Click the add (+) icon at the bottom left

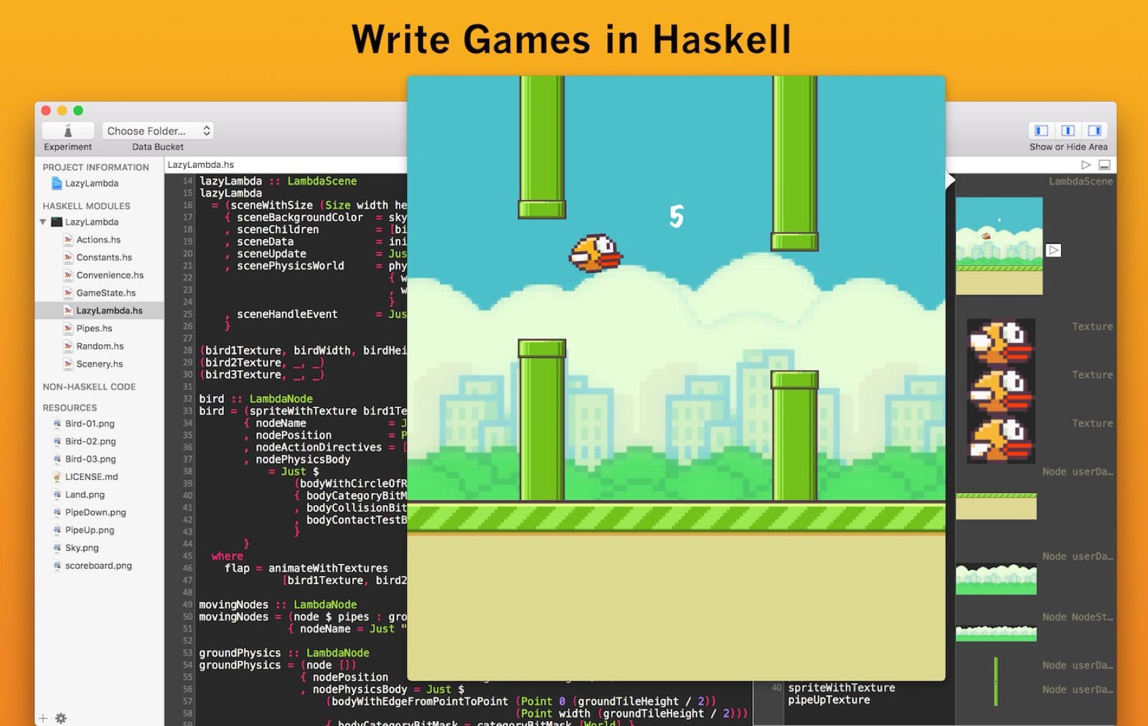point(44,718)
